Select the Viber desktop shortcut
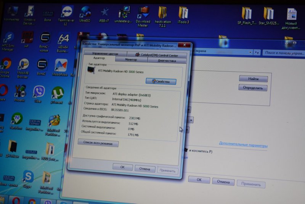The width and height of the screenshot is (305, 204). coord(39,92)
